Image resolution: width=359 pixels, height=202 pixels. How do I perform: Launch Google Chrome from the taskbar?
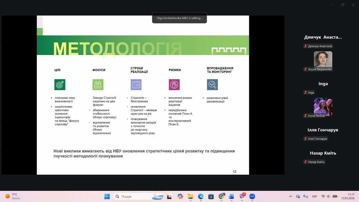(221, 196)
